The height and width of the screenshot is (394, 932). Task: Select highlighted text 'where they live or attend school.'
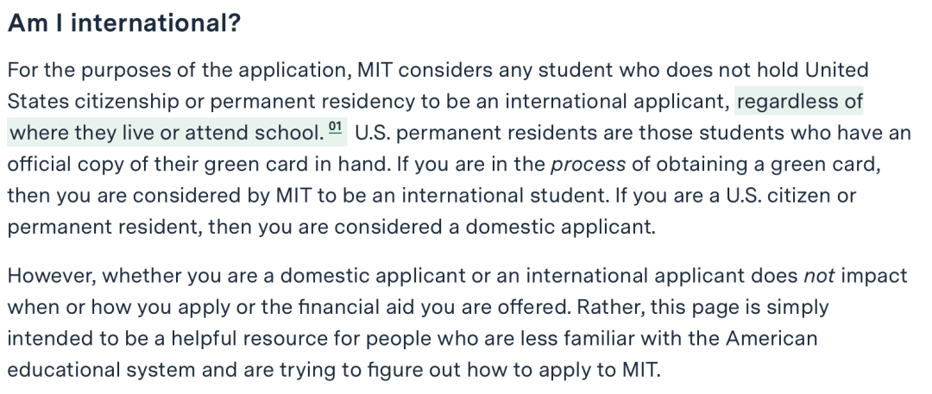point(166,133)
